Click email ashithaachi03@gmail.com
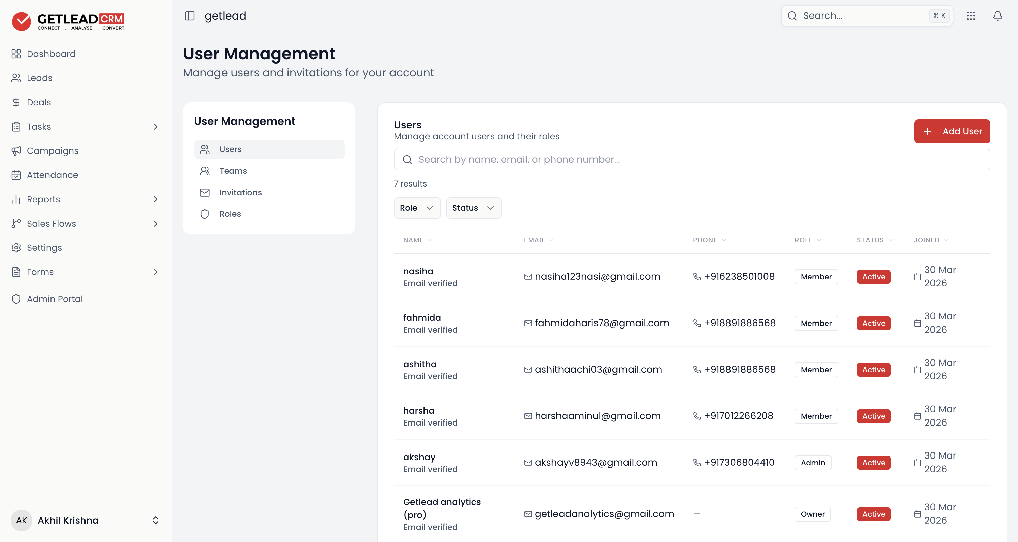Image resolution: width=1018 pixels, height=542 pixels. click(598, 370)
